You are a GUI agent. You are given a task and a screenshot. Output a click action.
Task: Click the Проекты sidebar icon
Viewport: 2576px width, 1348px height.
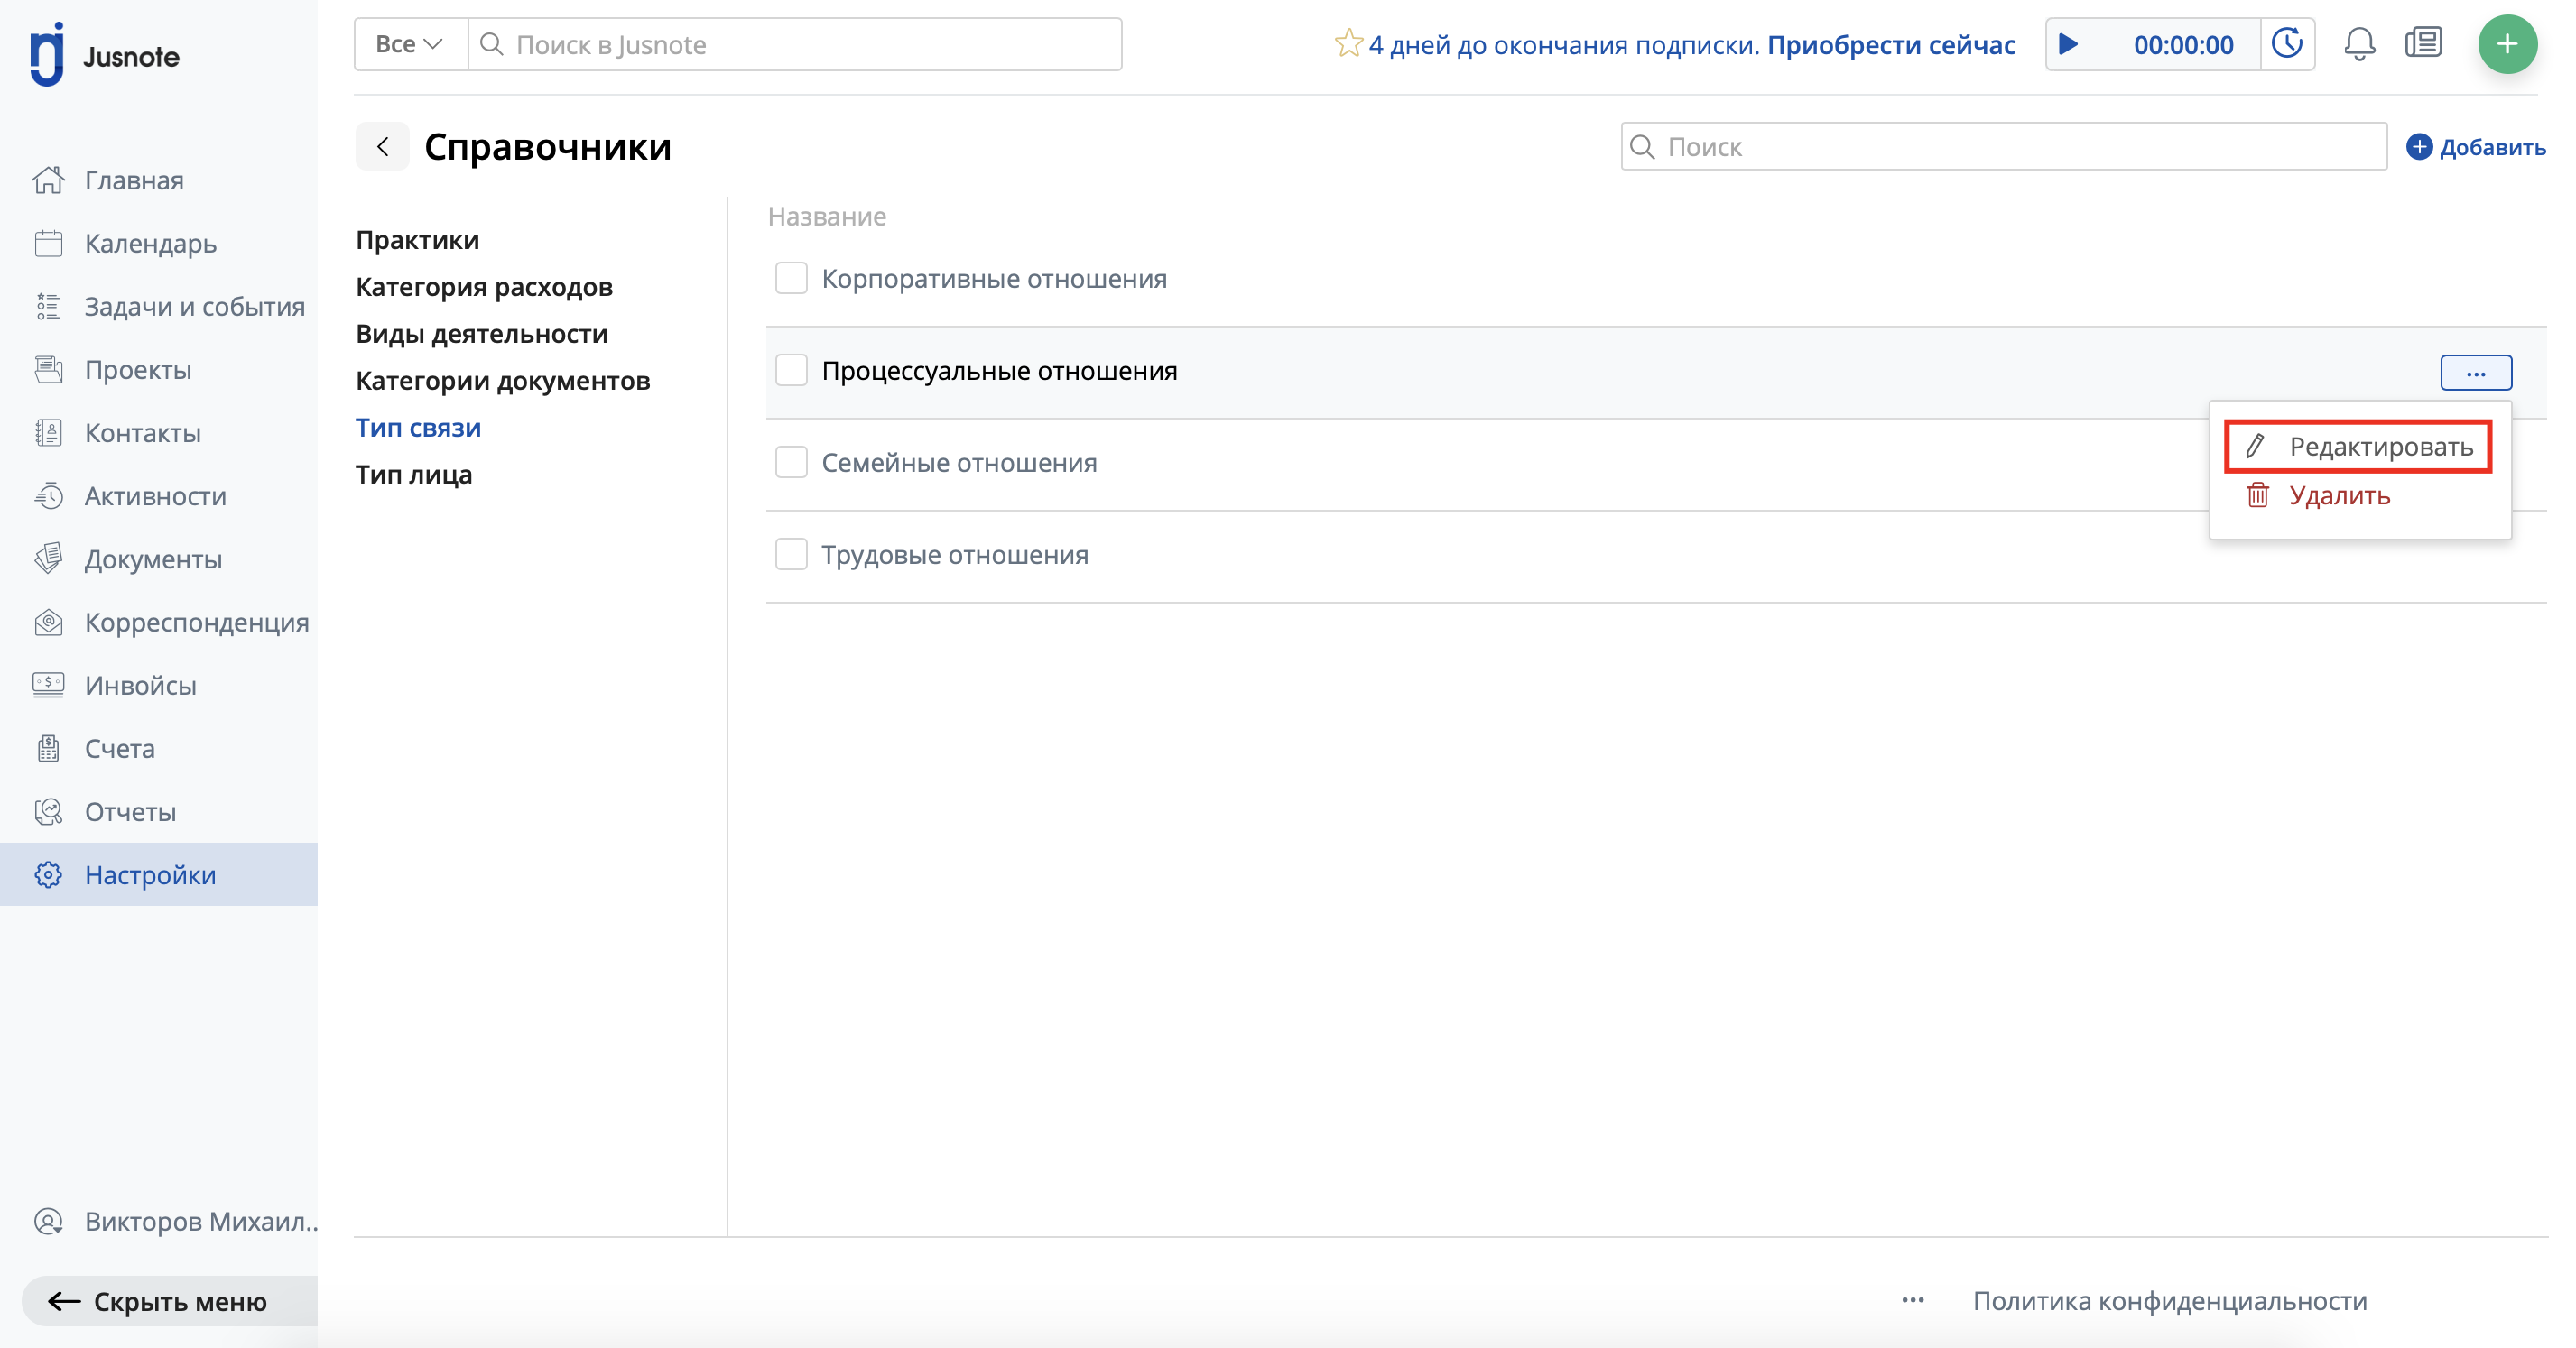(48, 369)
